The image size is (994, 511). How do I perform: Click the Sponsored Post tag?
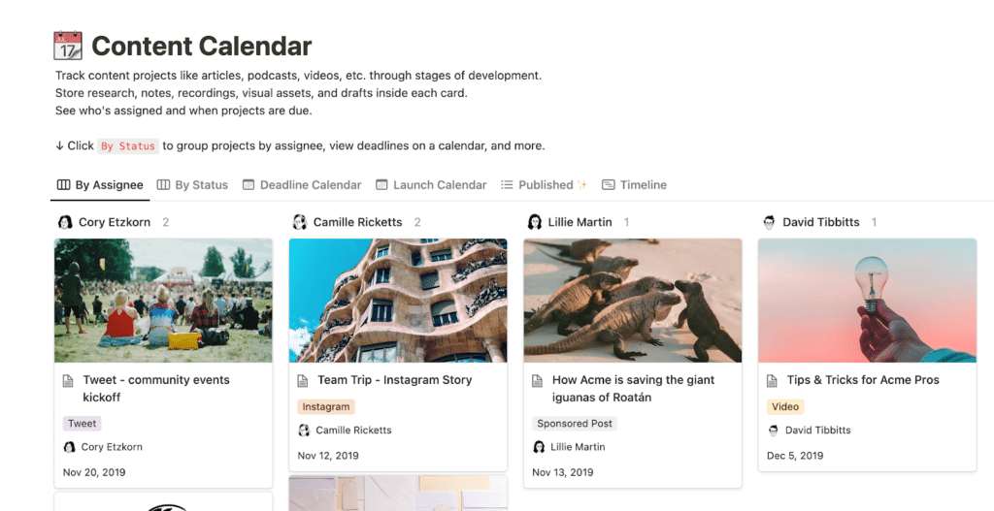click(576, 424)
